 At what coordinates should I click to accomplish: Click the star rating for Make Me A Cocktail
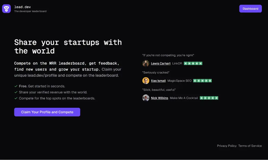(x=209, y=98)
